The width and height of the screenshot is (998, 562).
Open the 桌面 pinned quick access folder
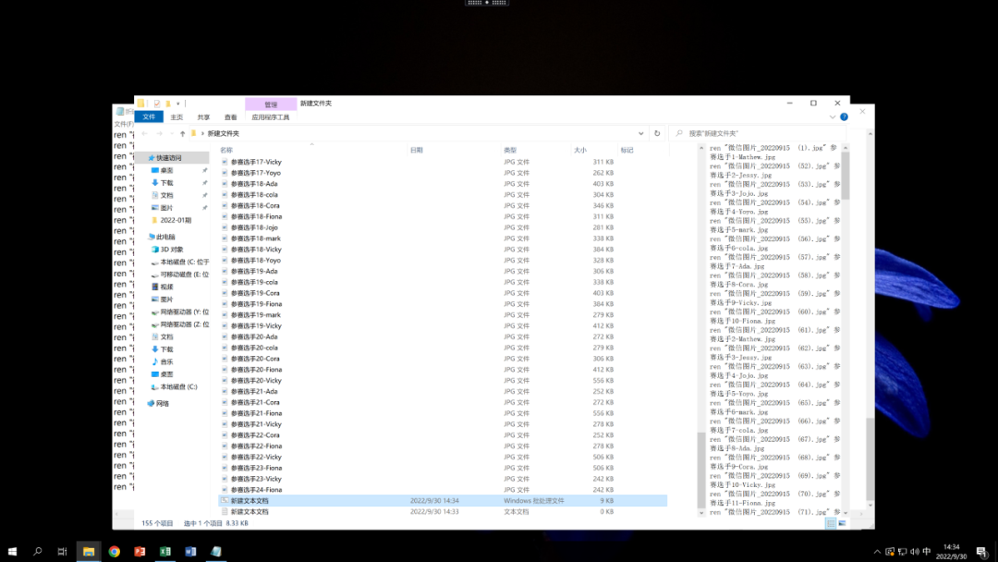click(x=166, y=171)
